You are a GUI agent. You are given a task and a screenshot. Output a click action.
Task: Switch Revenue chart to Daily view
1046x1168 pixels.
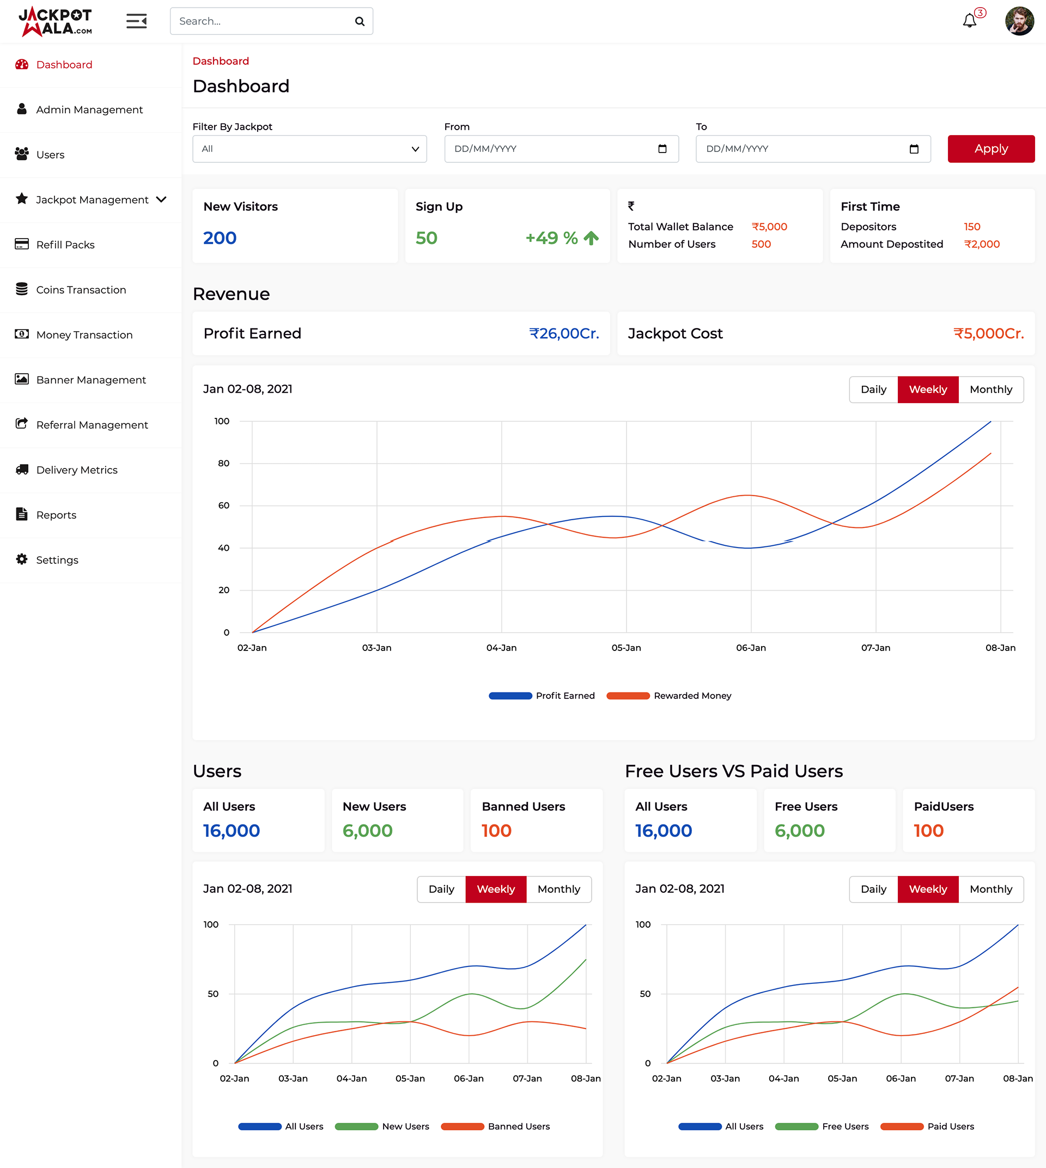tap(873, 390)
